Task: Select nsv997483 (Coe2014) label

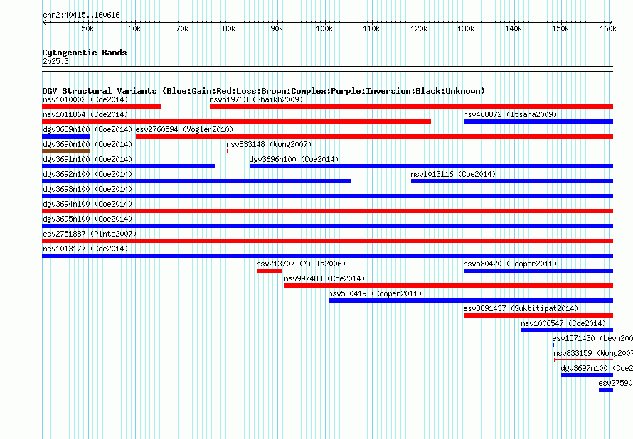Action: [324, 278]
